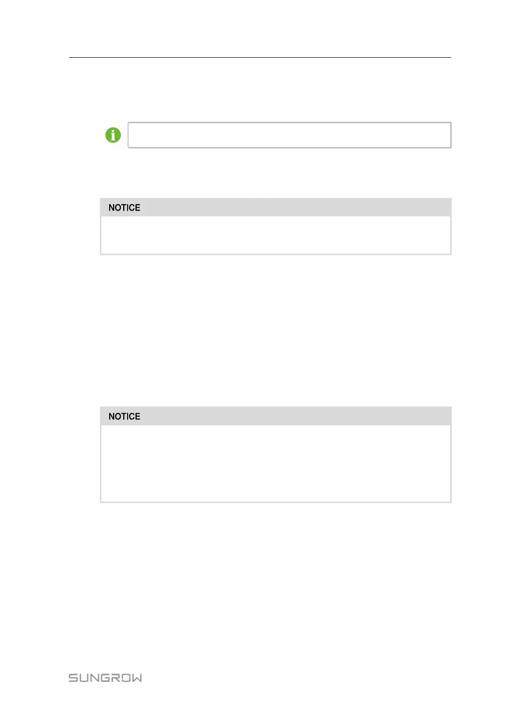Image resolution: width=506 pixels, height=715 pixels.
Task: Click the left end of the top header rule
Action: pyautogui.click(x=71, y=58)
